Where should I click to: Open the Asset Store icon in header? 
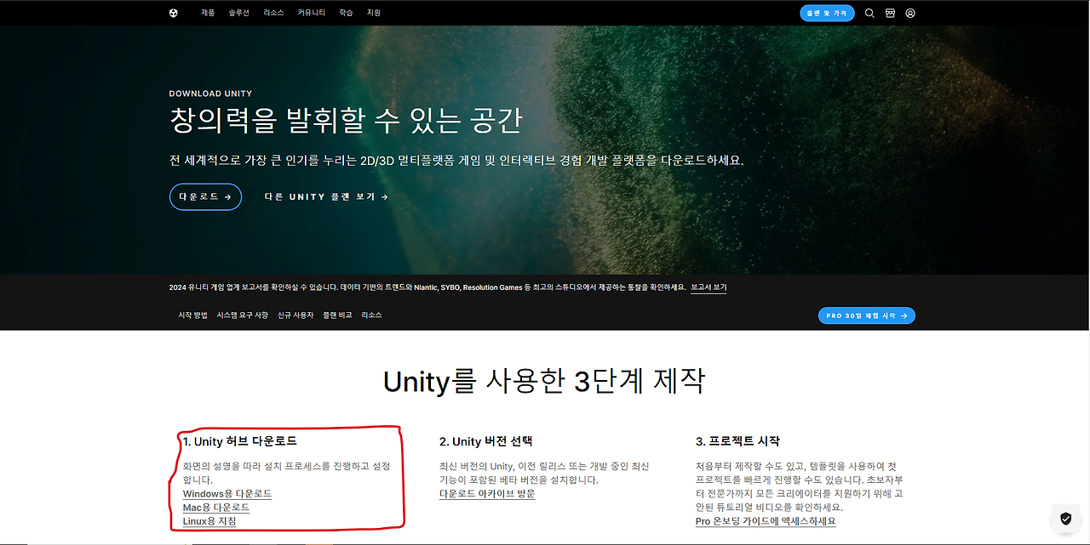point(890,13)
